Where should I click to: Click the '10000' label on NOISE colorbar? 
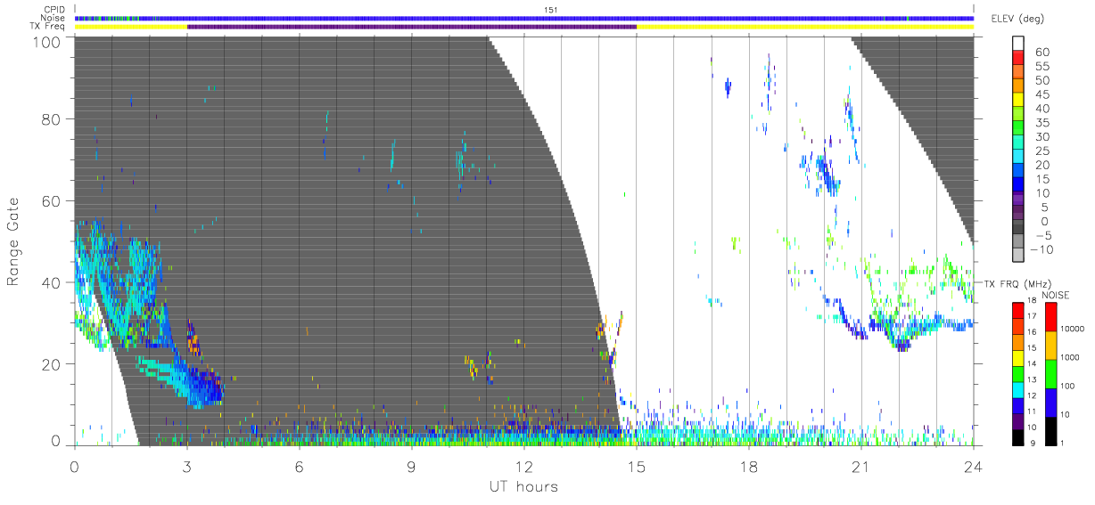coord(1073,329)
